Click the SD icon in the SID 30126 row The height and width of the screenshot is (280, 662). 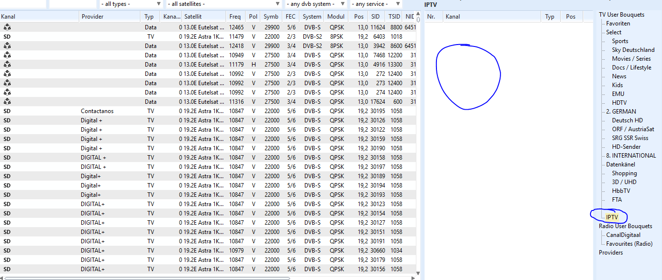7,120
